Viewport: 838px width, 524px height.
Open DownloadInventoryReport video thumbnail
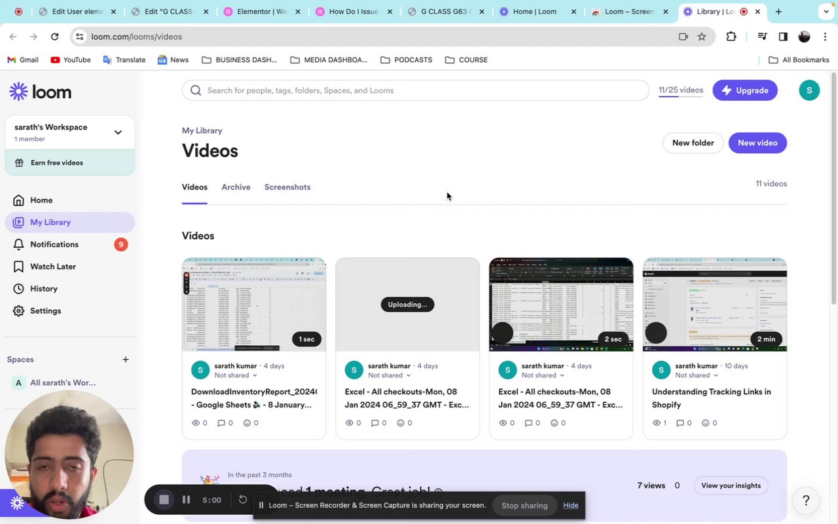(x=254, y=305)
